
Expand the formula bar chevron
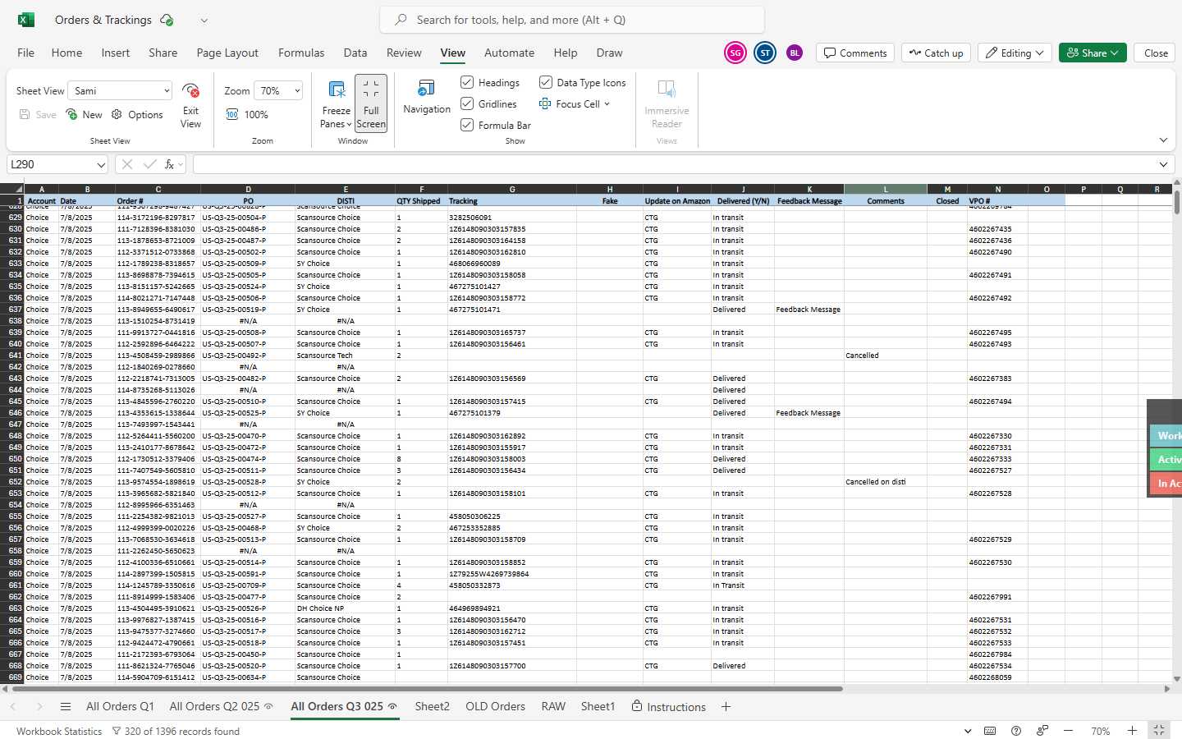(x=1163, y=164)
